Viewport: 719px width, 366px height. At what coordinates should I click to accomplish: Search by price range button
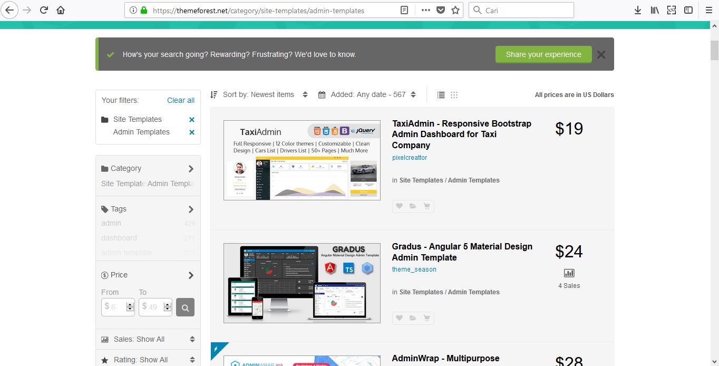coord(185,307)
